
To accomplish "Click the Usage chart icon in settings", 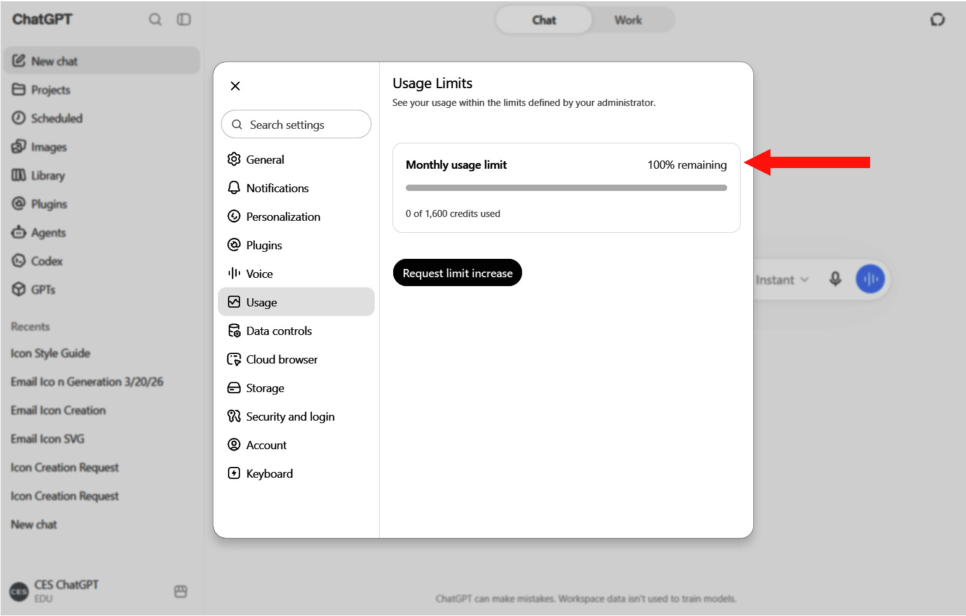I will (x=234, y=302).
